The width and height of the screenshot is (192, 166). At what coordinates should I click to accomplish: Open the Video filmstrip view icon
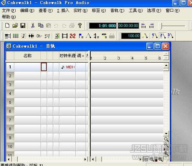pyautogui.click(x=65, y=36)
